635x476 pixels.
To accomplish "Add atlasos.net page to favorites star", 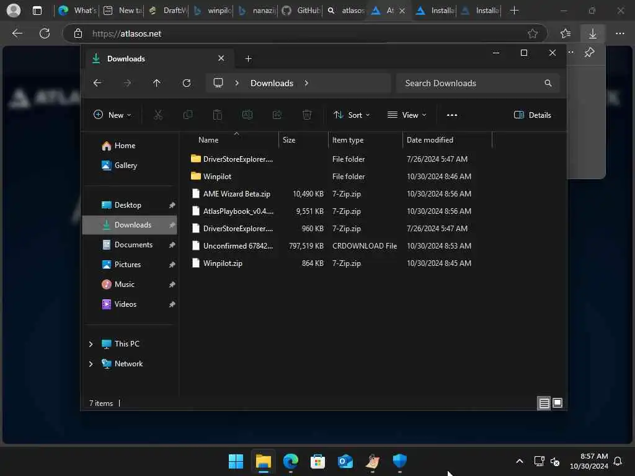I will point(533,33).
